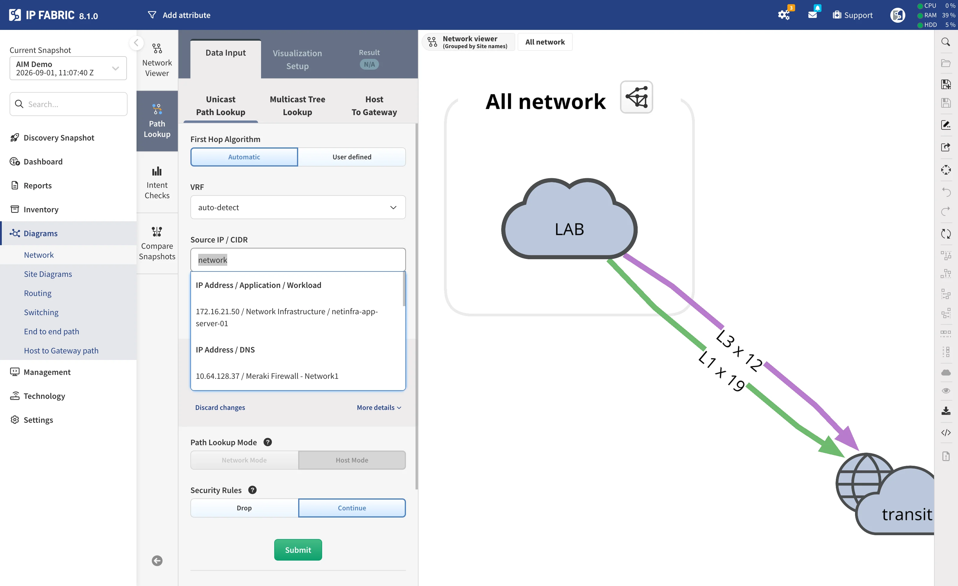
Task: Click the download icon in right toolbar
Action: point(945,411)
